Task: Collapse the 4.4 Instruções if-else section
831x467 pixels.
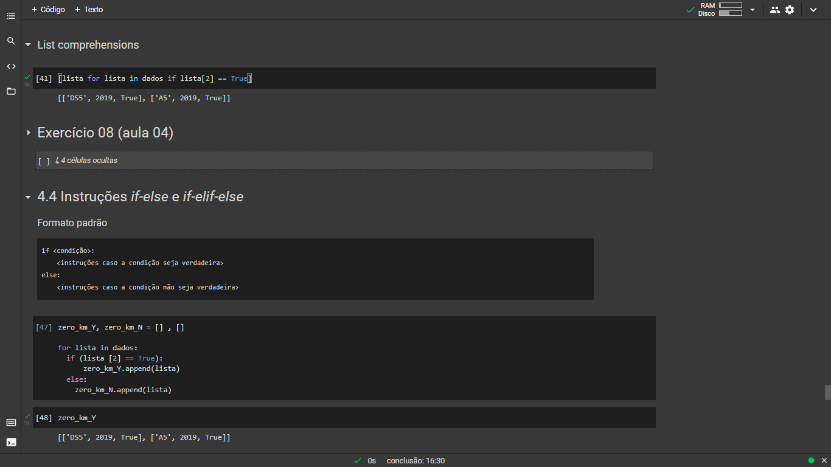Action: click(28, 197)
